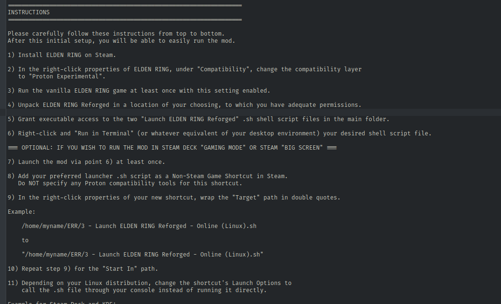Viewport: 501px width, 304px height.
Task: Click the "Example:" label line
Action: 21,212
